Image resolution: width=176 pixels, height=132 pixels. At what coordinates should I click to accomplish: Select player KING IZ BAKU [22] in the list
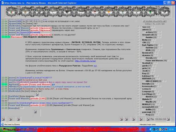[153, 81]
